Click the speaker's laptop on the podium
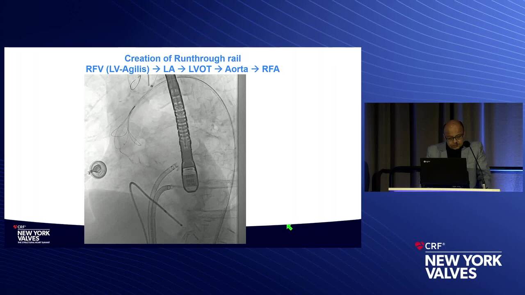The height and width of the screenshot is (295, 525). 443,172
